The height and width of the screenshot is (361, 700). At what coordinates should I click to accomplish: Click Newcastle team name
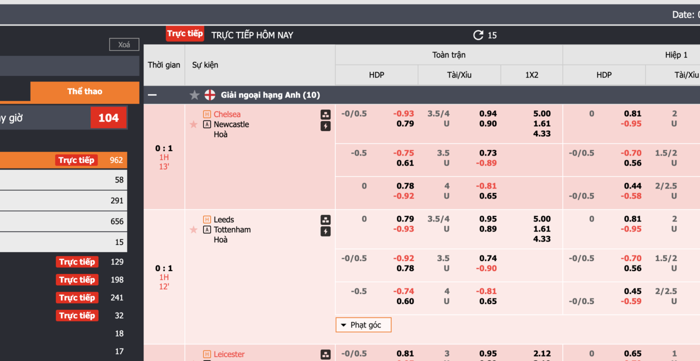(231, 124)
